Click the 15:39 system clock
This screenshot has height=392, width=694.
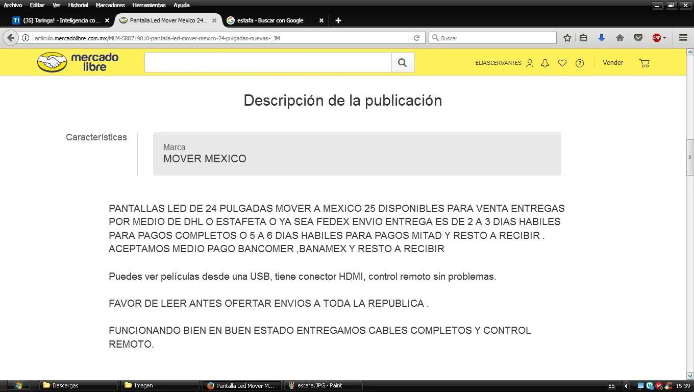[x=683, y=386]
